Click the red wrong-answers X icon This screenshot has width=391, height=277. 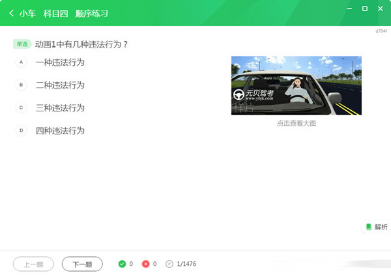pyautogui.click(x=146, y=264)
